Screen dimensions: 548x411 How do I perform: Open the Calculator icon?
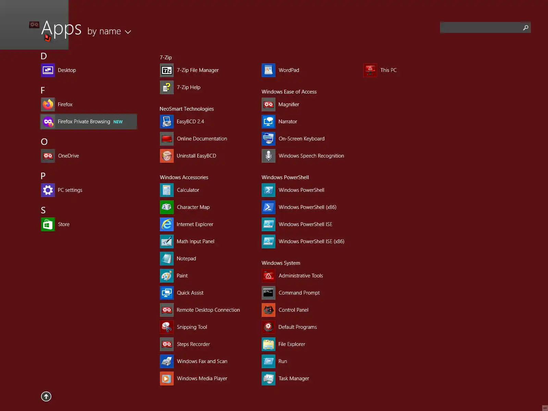click(167, 190)
